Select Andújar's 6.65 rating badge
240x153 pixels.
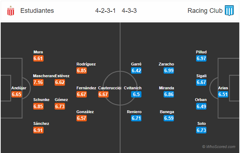tap(16, 94)
